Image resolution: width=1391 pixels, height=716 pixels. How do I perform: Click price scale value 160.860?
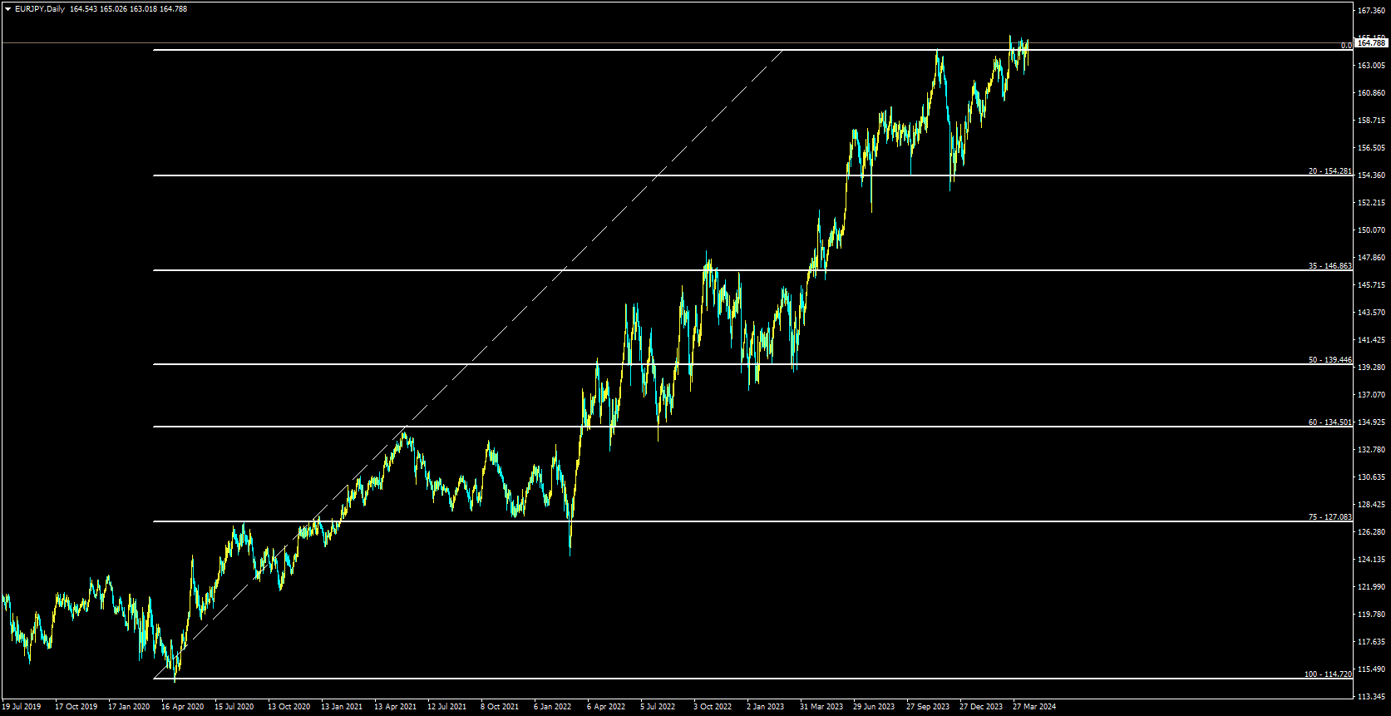pyautogui.click(x=1371, y=92)
